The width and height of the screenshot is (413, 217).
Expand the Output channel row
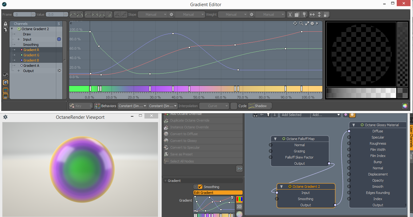[x=18, y=71]
